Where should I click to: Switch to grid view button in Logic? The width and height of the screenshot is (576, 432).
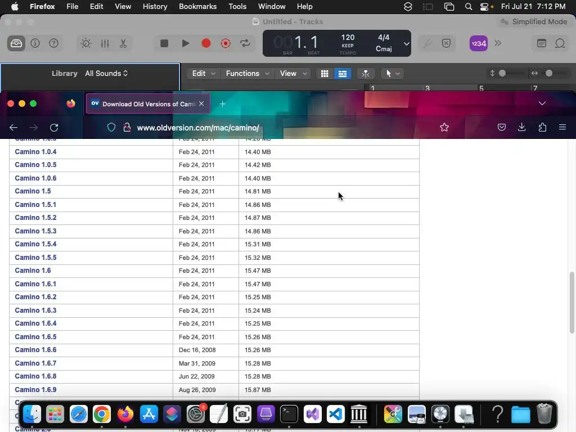point(325,74)
